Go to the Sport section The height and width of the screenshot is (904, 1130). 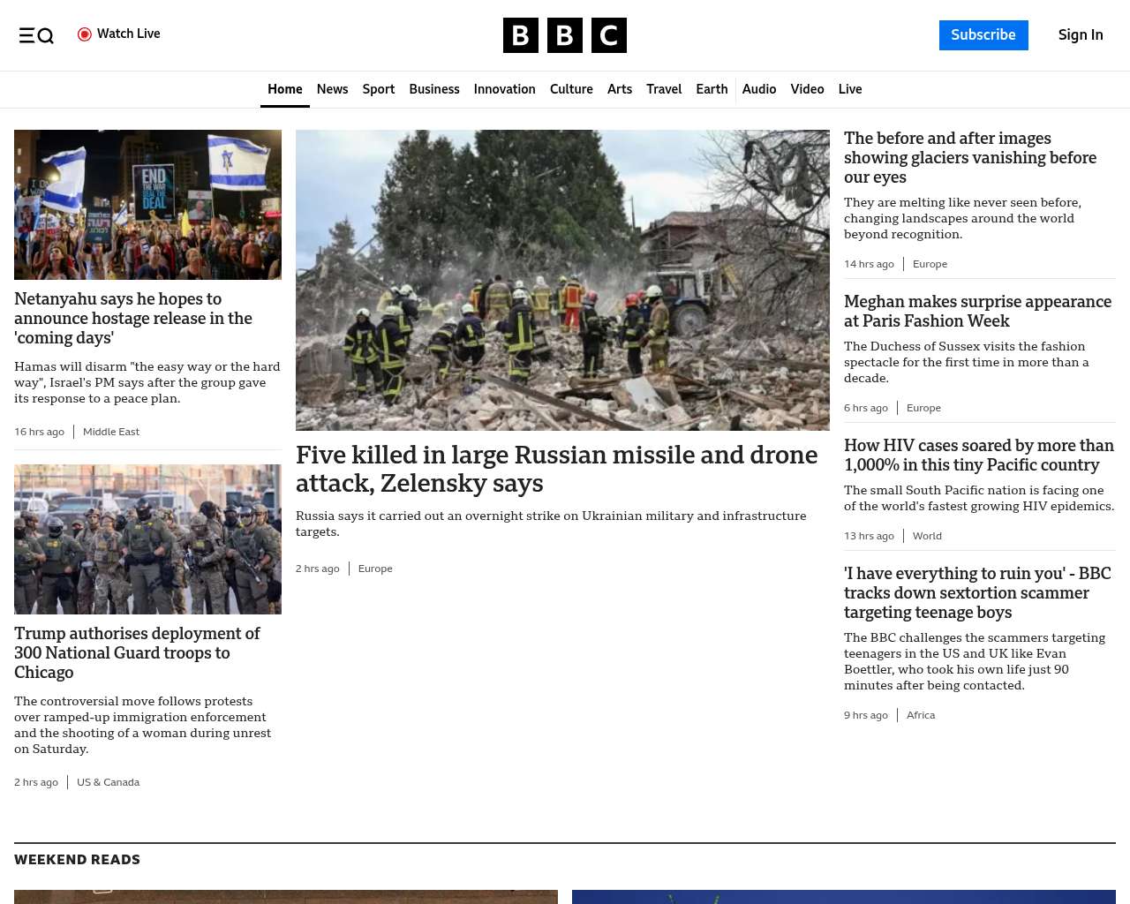click(378, 89)
